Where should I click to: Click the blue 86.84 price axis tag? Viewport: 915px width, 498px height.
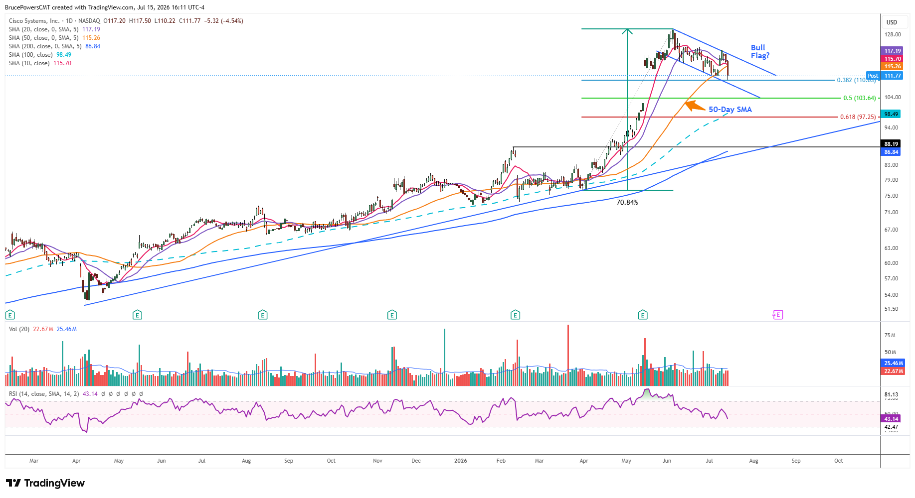pyautogui.click(x=892, y=152)
